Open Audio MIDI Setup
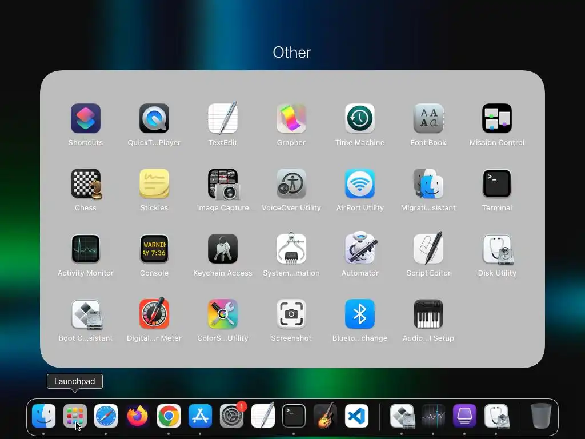This screenshot has height=439, width=585. (428, 314)
